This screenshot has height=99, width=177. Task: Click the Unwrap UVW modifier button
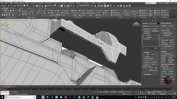pyautogui.click(x=147, y=29)
